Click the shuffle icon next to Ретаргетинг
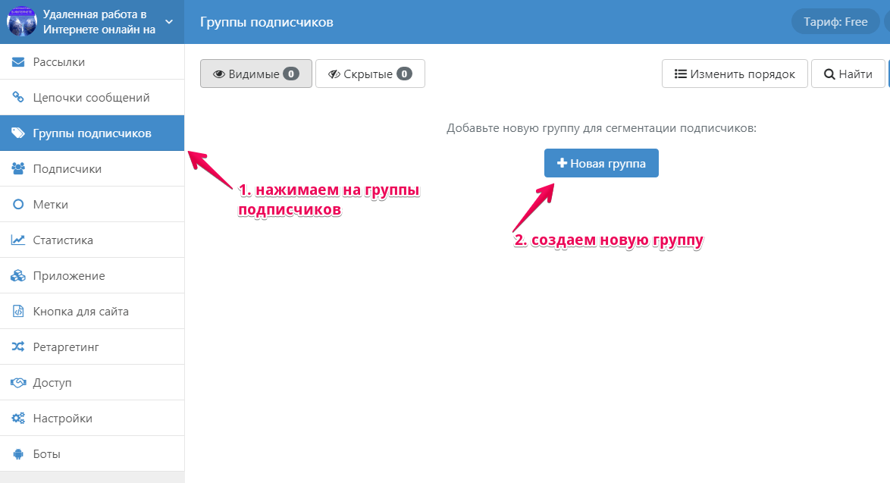This screenshot has height=483, width=890. [18, 347]
